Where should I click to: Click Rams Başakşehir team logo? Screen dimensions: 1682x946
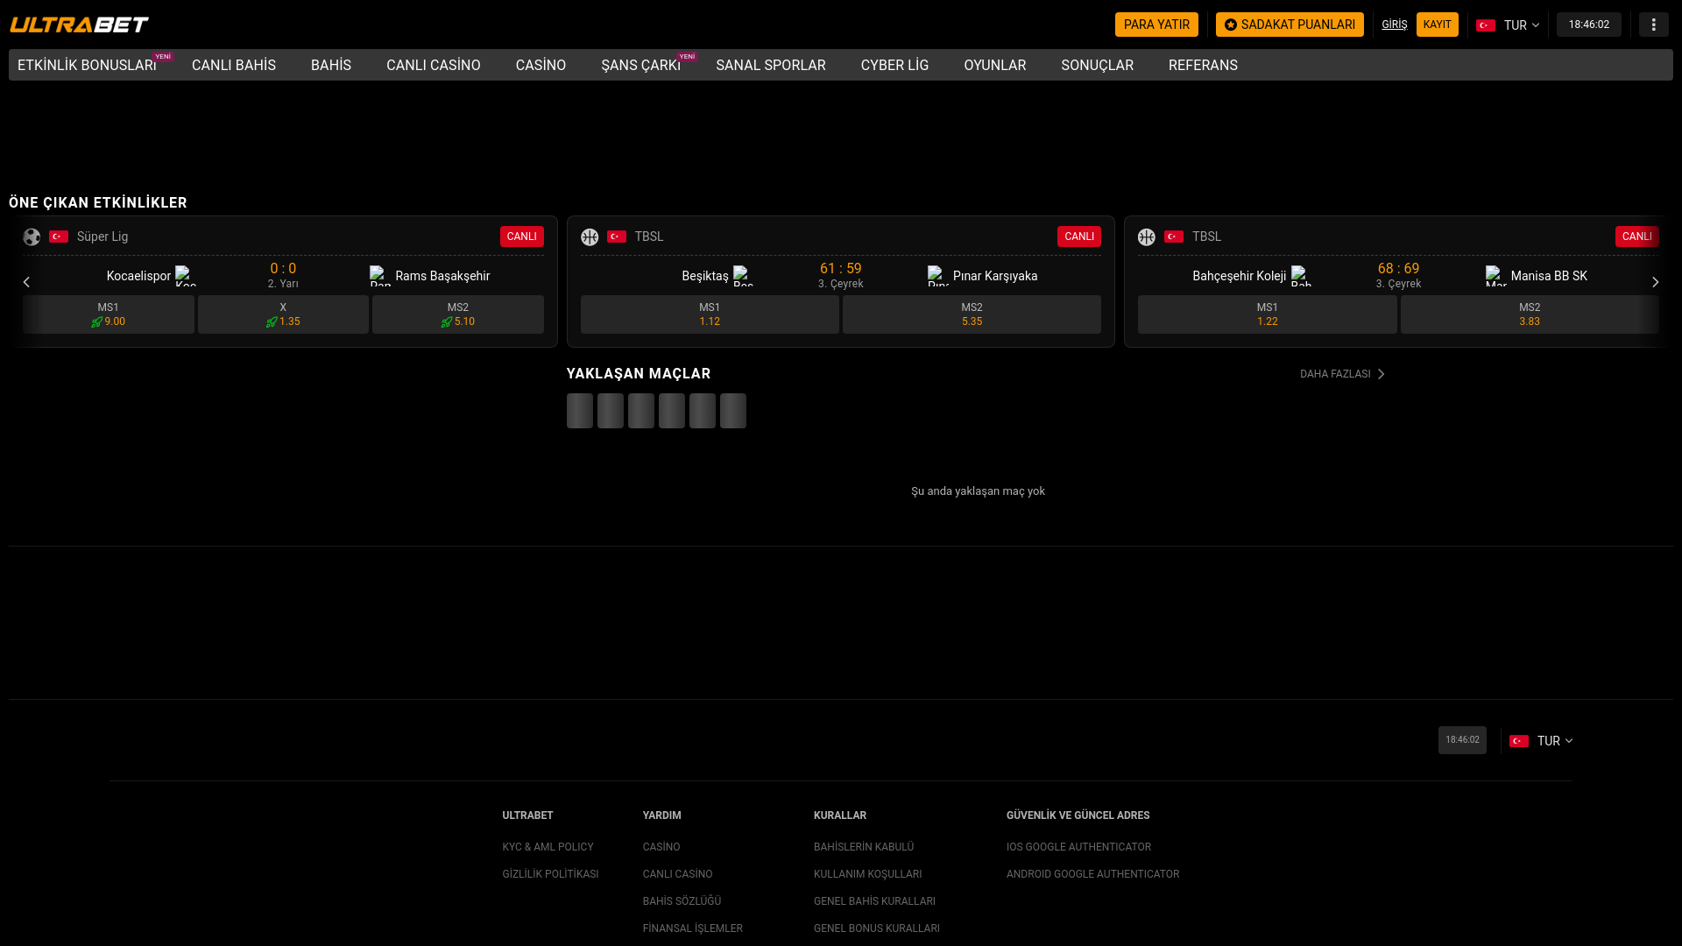click(380, 276)
